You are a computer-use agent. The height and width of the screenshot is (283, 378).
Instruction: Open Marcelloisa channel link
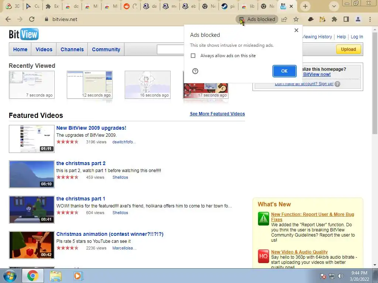pyautogui.click(x=124, y=248)
